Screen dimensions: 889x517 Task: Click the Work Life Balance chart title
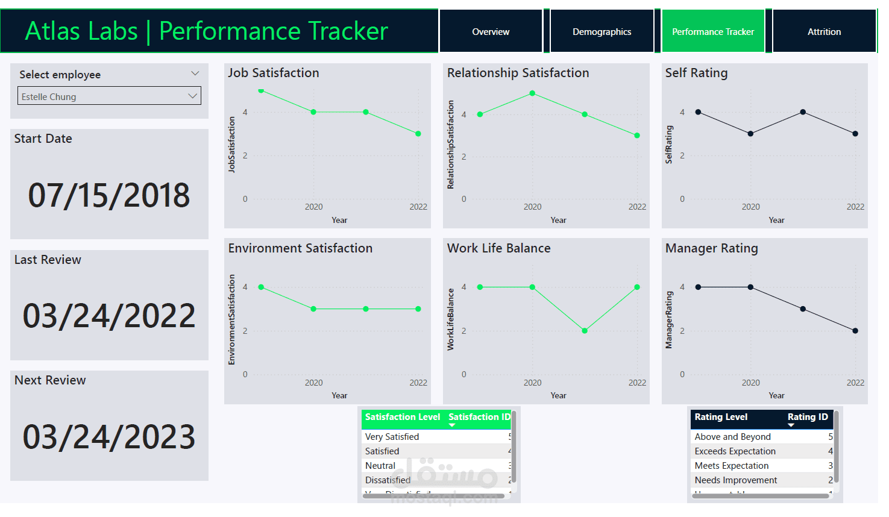click(x=498, y=248)
